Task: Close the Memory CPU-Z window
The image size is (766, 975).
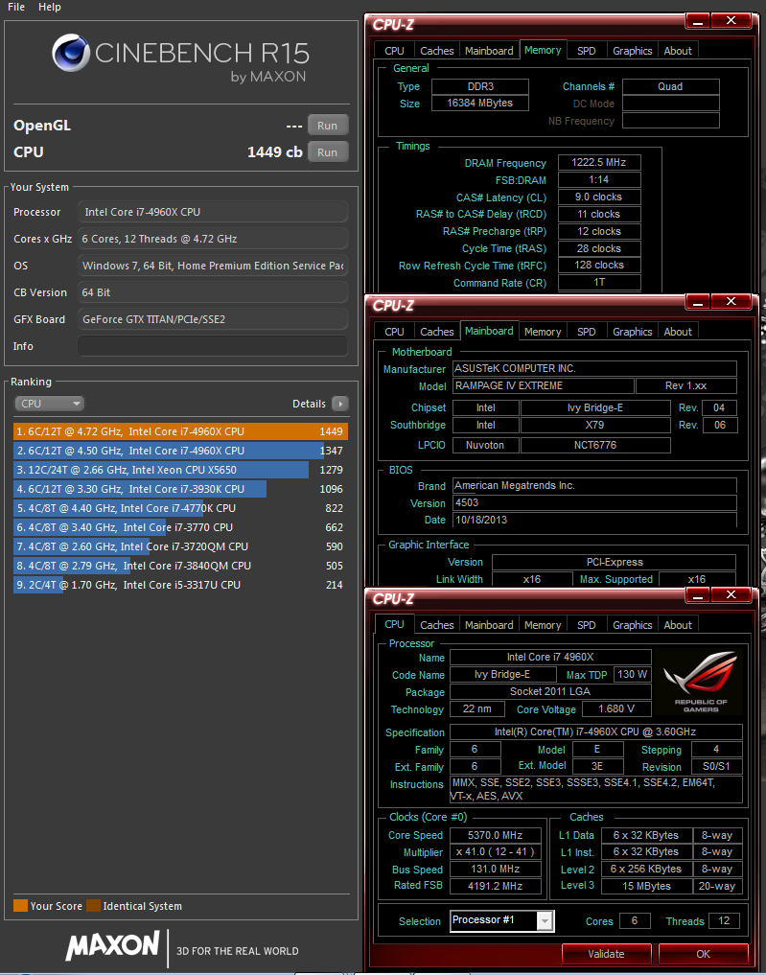Action: click(x=731, y=21)
